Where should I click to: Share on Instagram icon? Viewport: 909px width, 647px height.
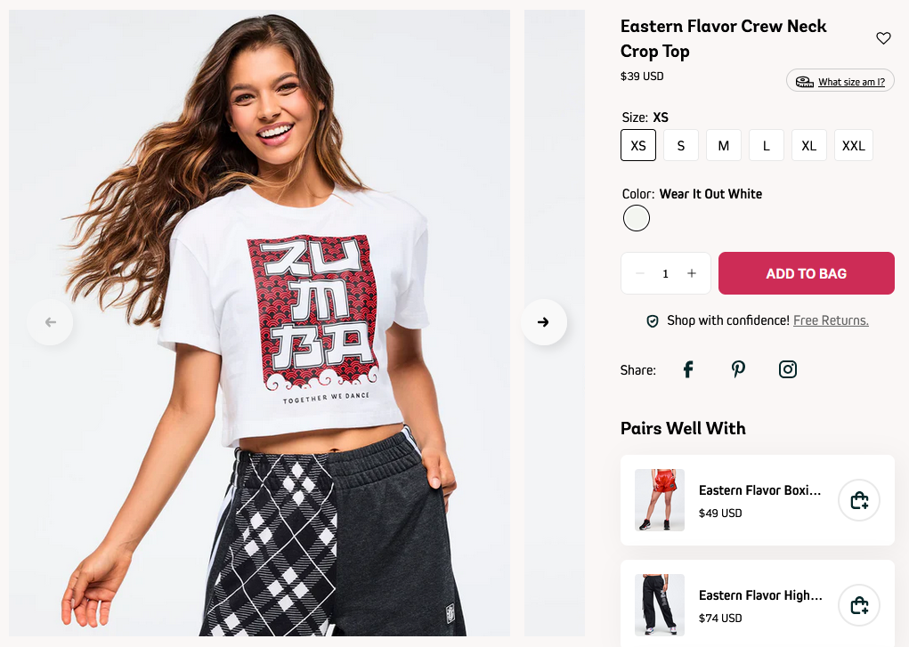pyautogui.click(x=787, y=369)
